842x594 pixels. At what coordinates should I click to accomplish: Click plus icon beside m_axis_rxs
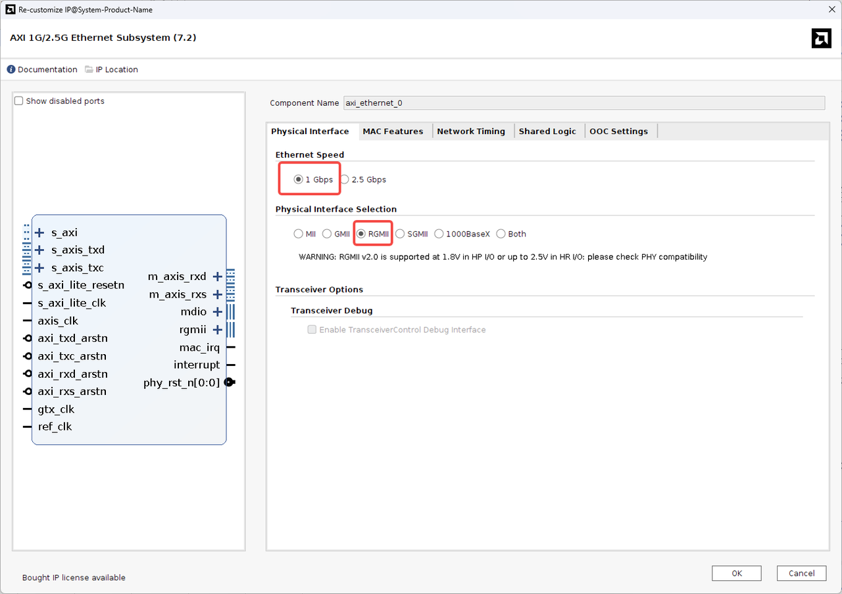tap(217, 294)
